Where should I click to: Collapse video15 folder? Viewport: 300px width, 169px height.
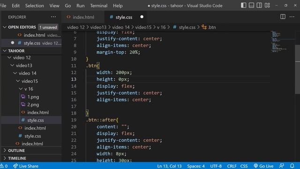[18, 81]
